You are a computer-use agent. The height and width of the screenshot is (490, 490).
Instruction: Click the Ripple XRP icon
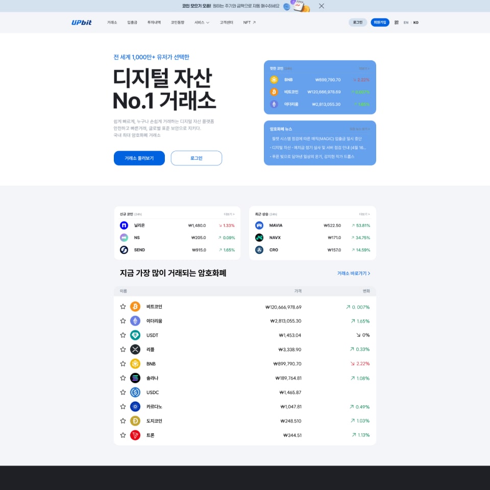(135, 349)
